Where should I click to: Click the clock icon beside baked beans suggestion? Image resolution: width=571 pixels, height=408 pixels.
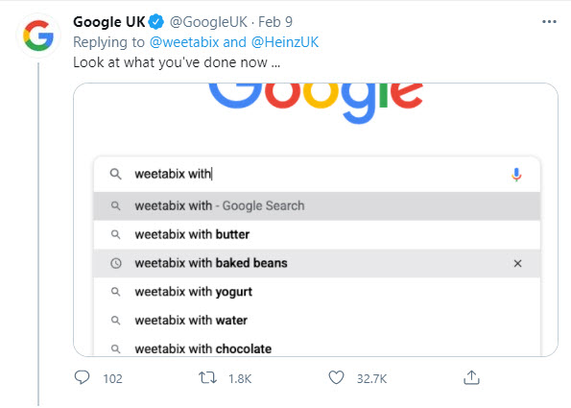(116, 263)
